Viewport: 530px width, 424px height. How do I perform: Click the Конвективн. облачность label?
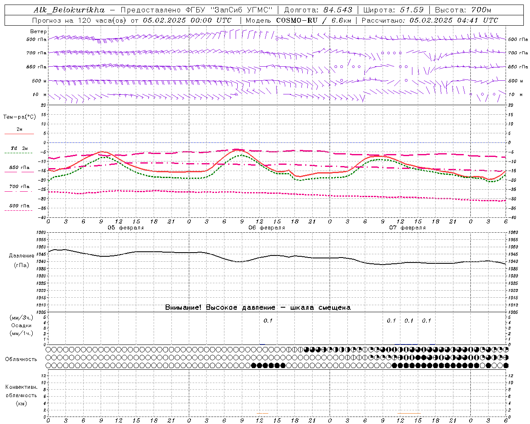pos(21,391)
